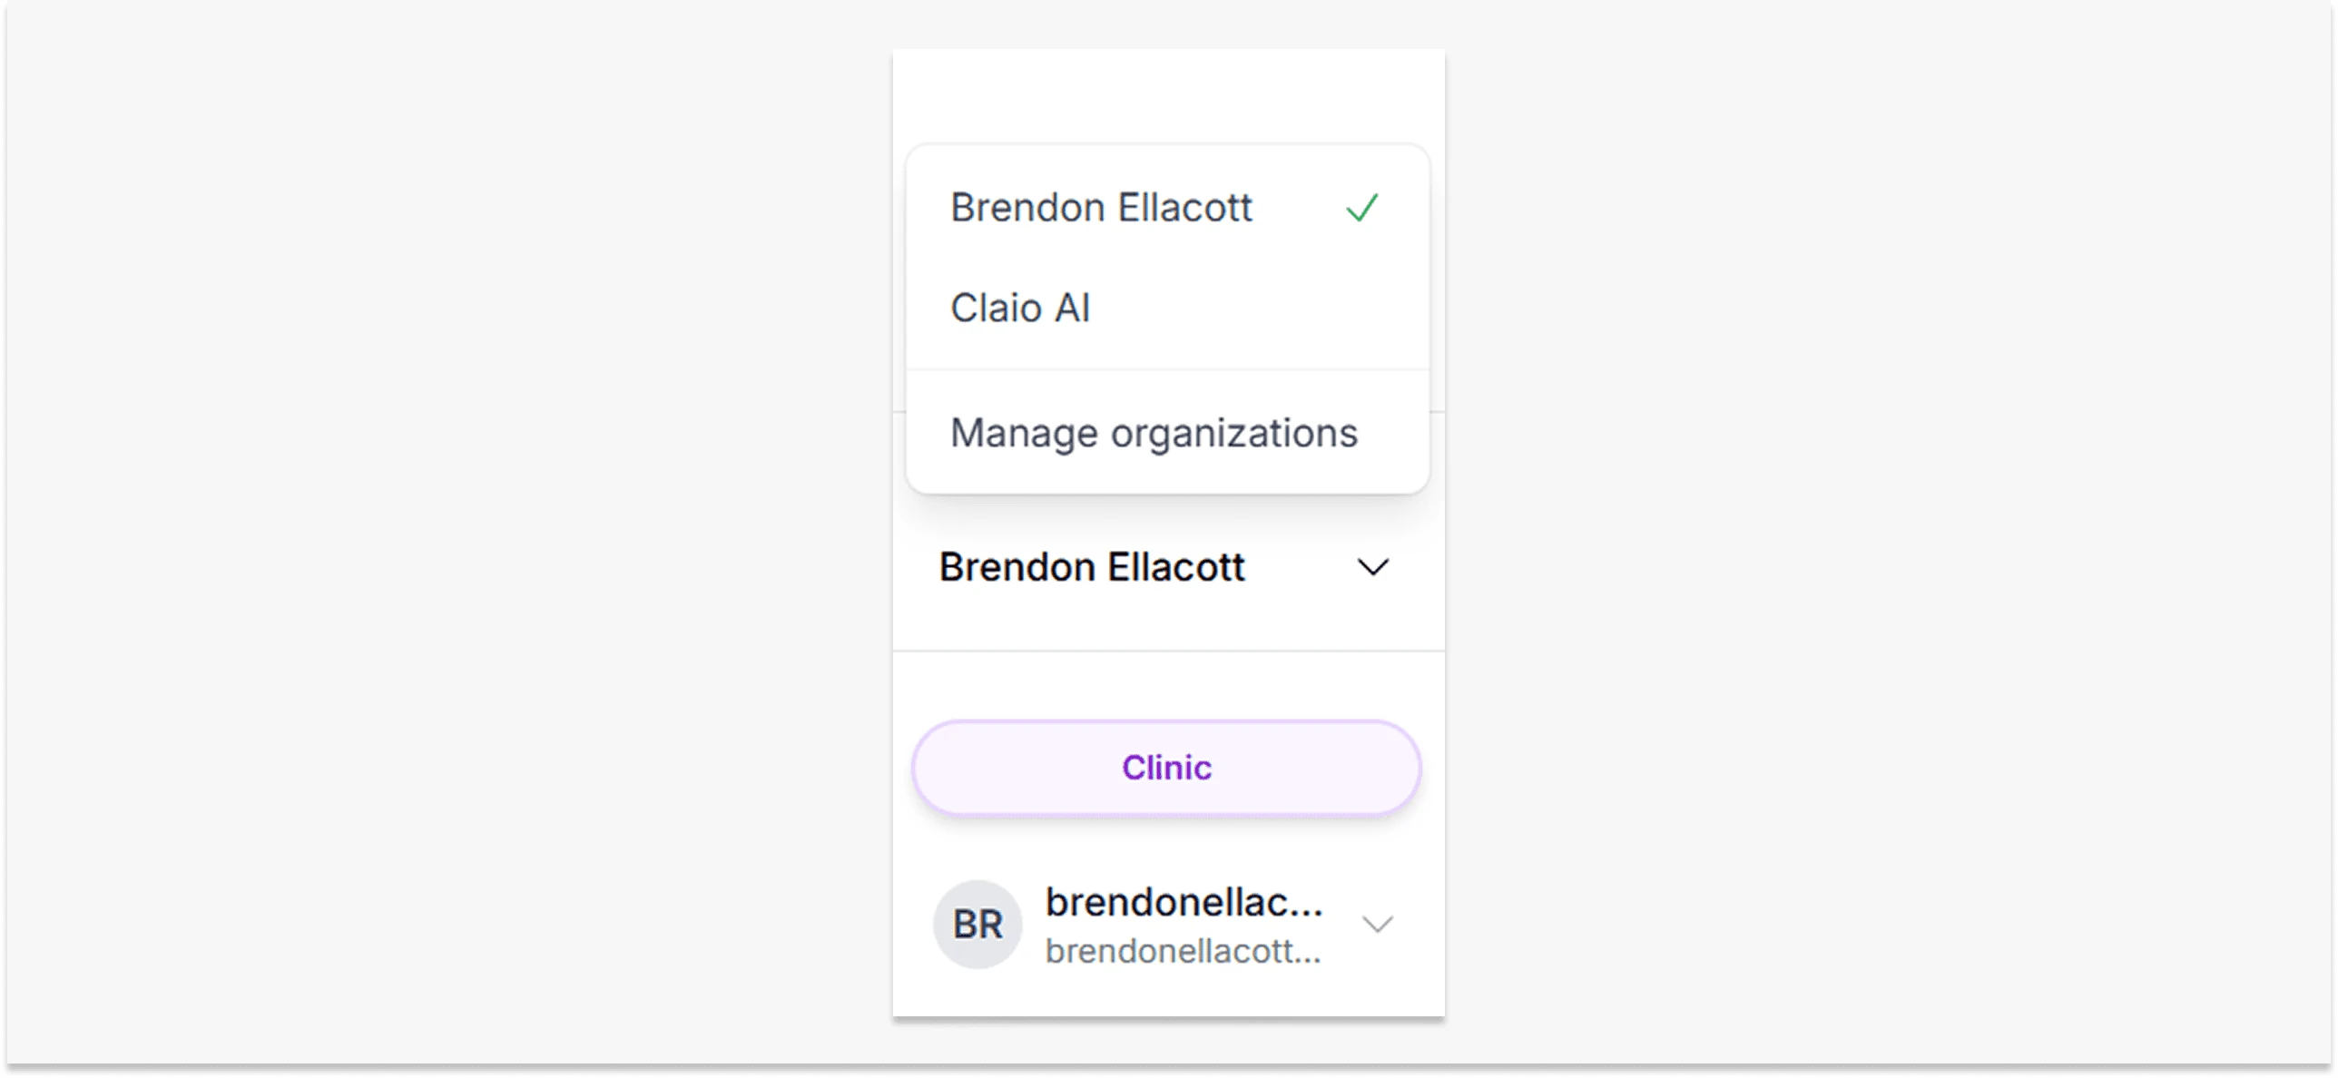Click blank space between Clinic button and account row
Viewport: 2338px width, 1078px height.
click(x=1169, y=848)
